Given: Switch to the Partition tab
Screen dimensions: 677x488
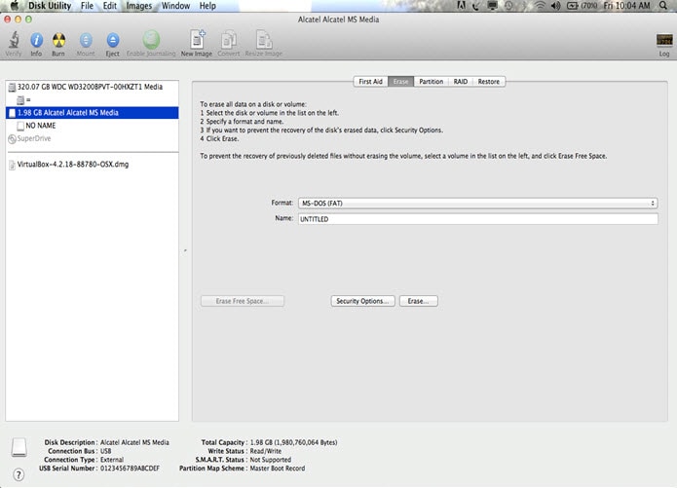Looking at the screenshot, I should pyautogui.click(x=431, y=82).
